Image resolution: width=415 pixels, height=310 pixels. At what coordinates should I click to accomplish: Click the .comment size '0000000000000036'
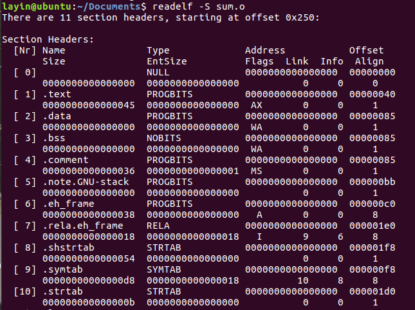[x=88, y=171]
